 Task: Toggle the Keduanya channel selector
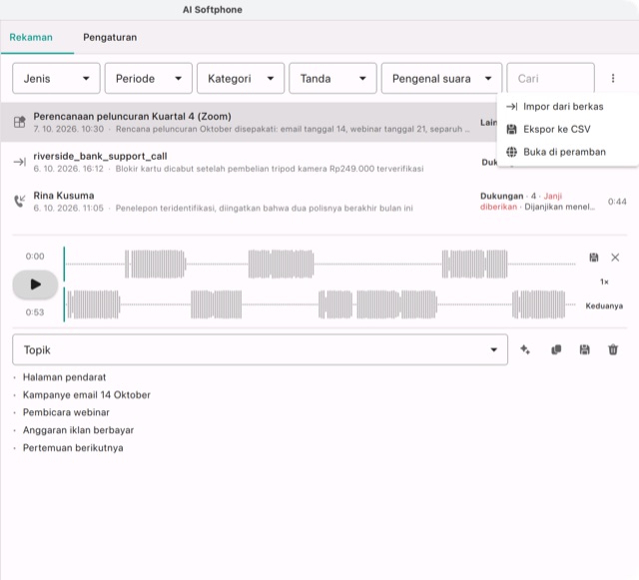click(x=604, y=305)
